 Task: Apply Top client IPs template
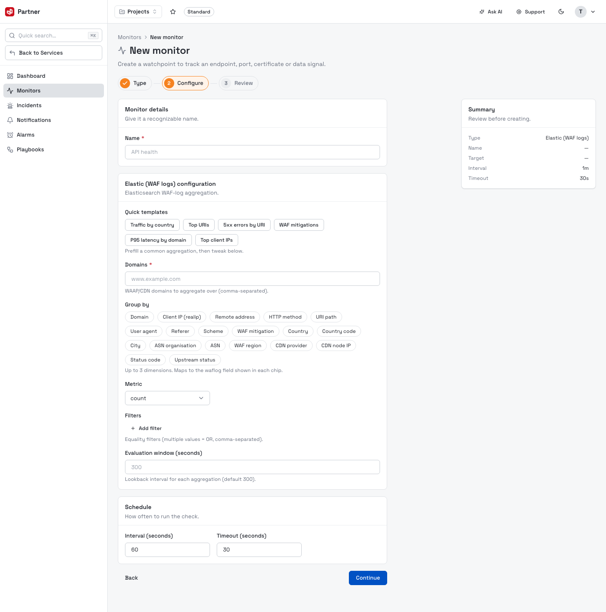(x=217, y=240)
